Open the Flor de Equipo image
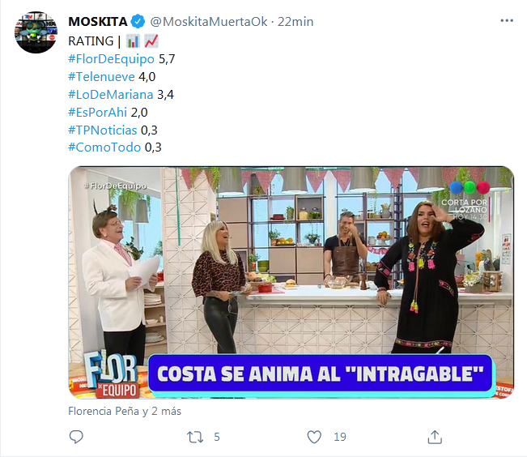 click(291, 283)
